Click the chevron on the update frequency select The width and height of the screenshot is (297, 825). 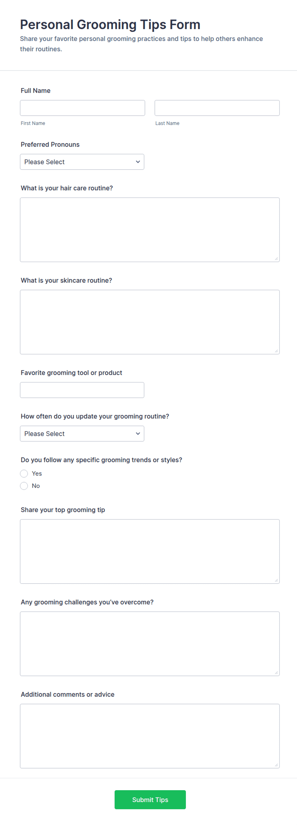[138, 433]
